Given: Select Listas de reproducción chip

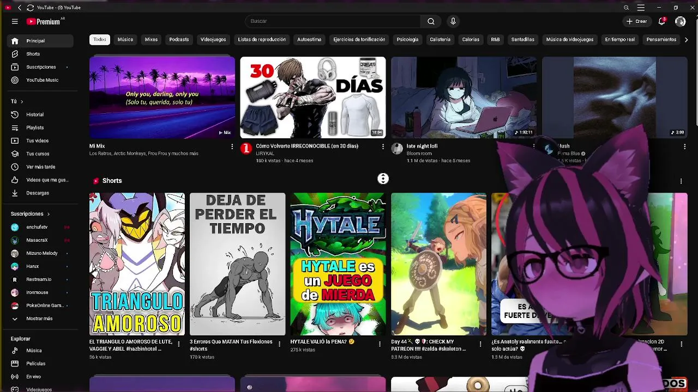Looking at the screenshot, I should [262, 39].
